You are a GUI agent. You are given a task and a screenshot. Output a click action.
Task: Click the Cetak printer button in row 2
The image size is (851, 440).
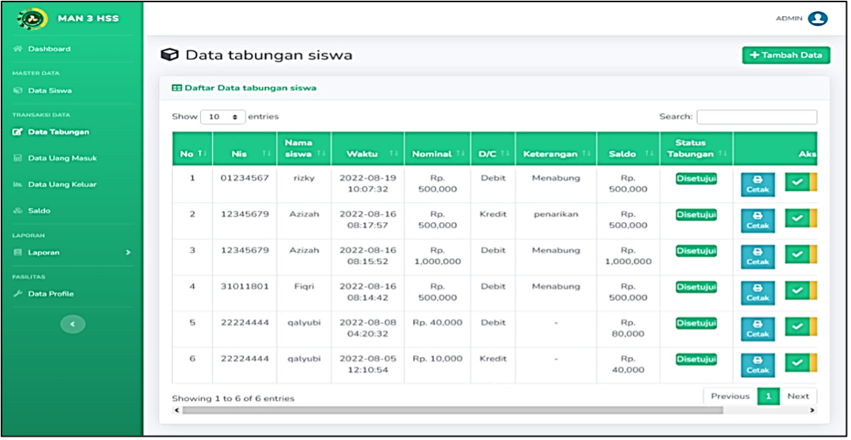pyautogui.click(x=757, y=221)
